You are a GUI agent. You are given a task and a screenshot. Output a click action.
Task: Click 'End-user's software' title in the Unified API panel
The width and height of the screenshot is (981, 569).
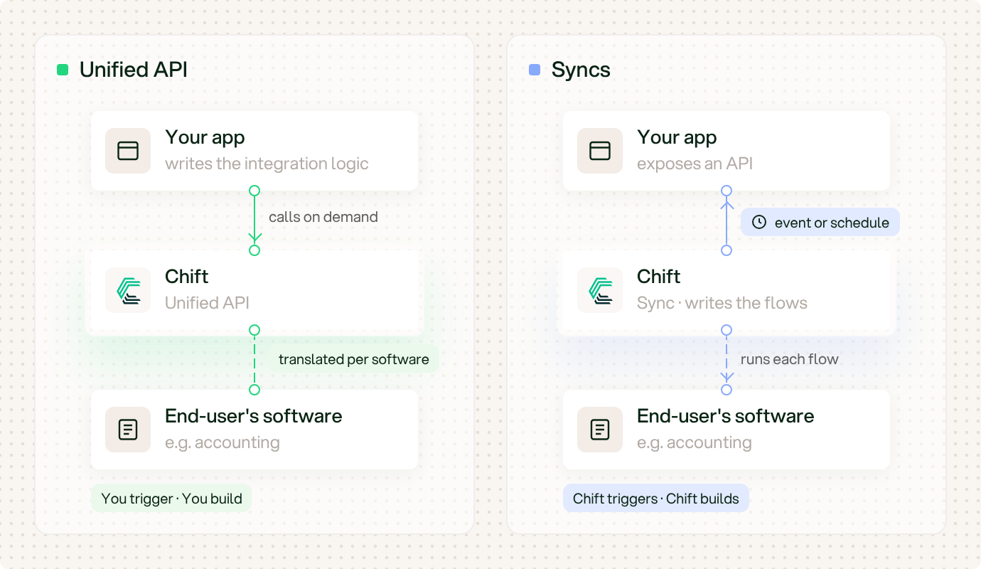(x=254, y=415)
